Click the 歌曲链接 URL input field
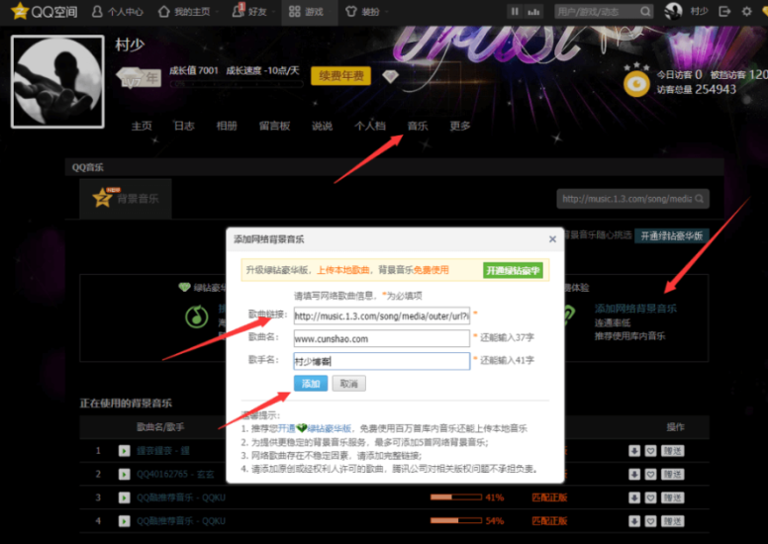The height and width of the screenshot is (544, 768). pyautogui.click(x=381, y=315)
